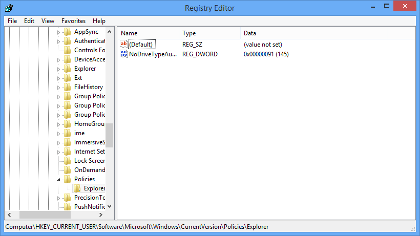Image resolution: width=420 pixels, height=236 pixels.
Task: Select the Lock Screen tree key label
Action: tap(90, 161)
